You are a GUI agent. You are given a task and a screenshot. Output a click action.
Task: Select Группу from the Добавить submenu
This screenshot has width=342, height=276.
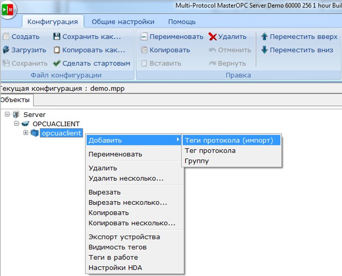[x=197, y=161]
